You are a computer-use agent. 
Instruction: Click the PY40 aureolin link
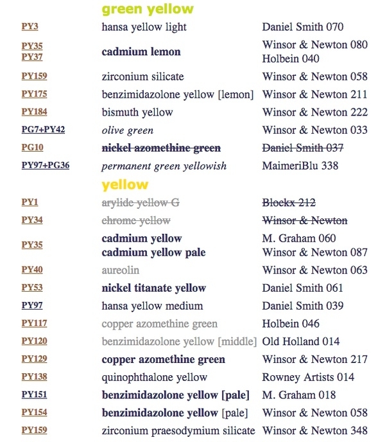click(x=32, y=270)
